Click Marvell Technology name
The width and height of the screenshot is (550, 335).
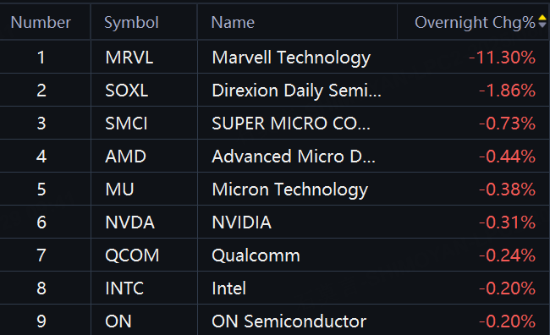[291, 58]
